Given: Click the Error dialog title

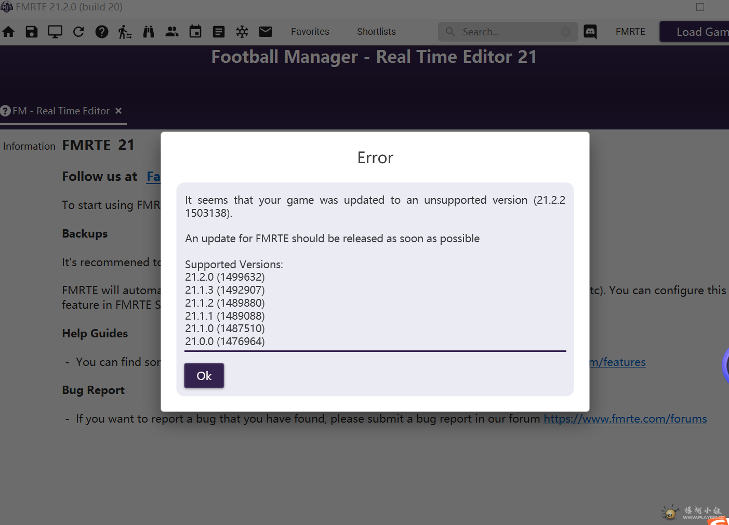Looking at the screenshot, I should 375,157.
